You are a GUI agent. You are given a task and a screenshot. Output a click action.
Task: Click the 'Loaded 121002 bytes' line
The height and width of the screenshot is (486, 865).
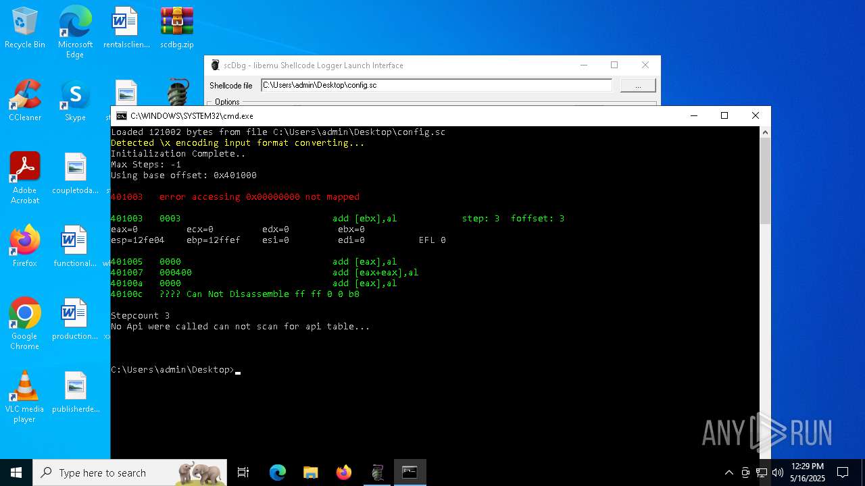coord(278,132)
